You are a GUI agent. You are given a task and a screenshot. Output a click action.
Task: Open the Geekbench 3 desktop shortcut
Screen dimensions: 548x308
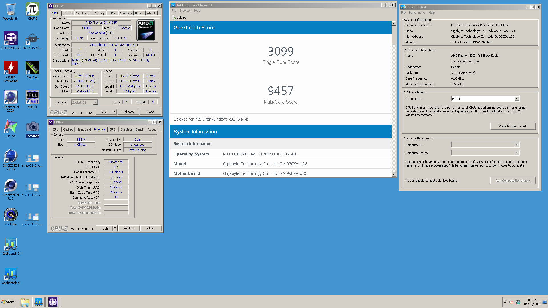pyautogui.click(x=11, y=246)
